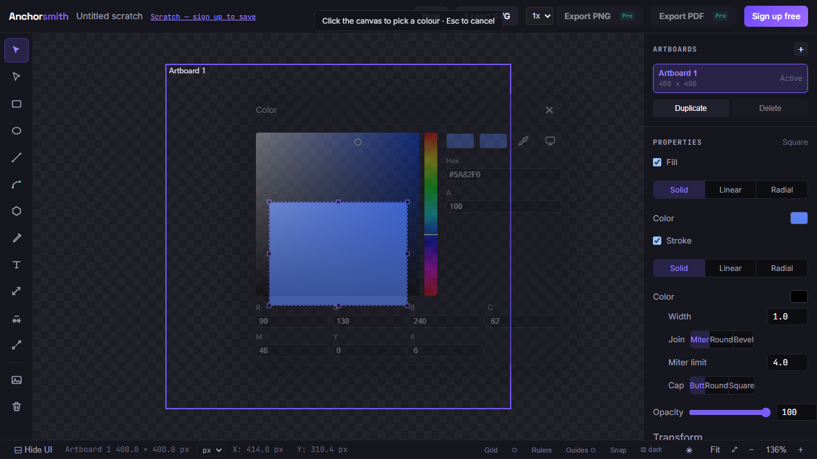This screenshot has width=817, height=459.
Task: Duplicate the active artboard
Action: [x=691, y=108]
